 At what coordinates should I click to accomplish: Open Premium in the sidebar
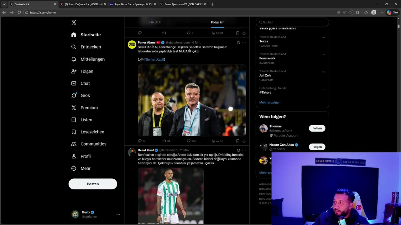click(x=85, y=107)
